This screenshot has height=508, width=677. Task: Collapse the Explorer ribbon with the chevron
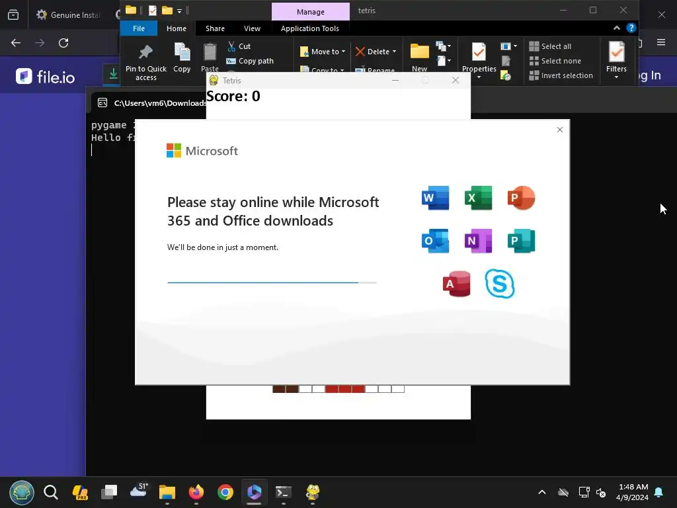pyautogui.click(x=617, y=28)
